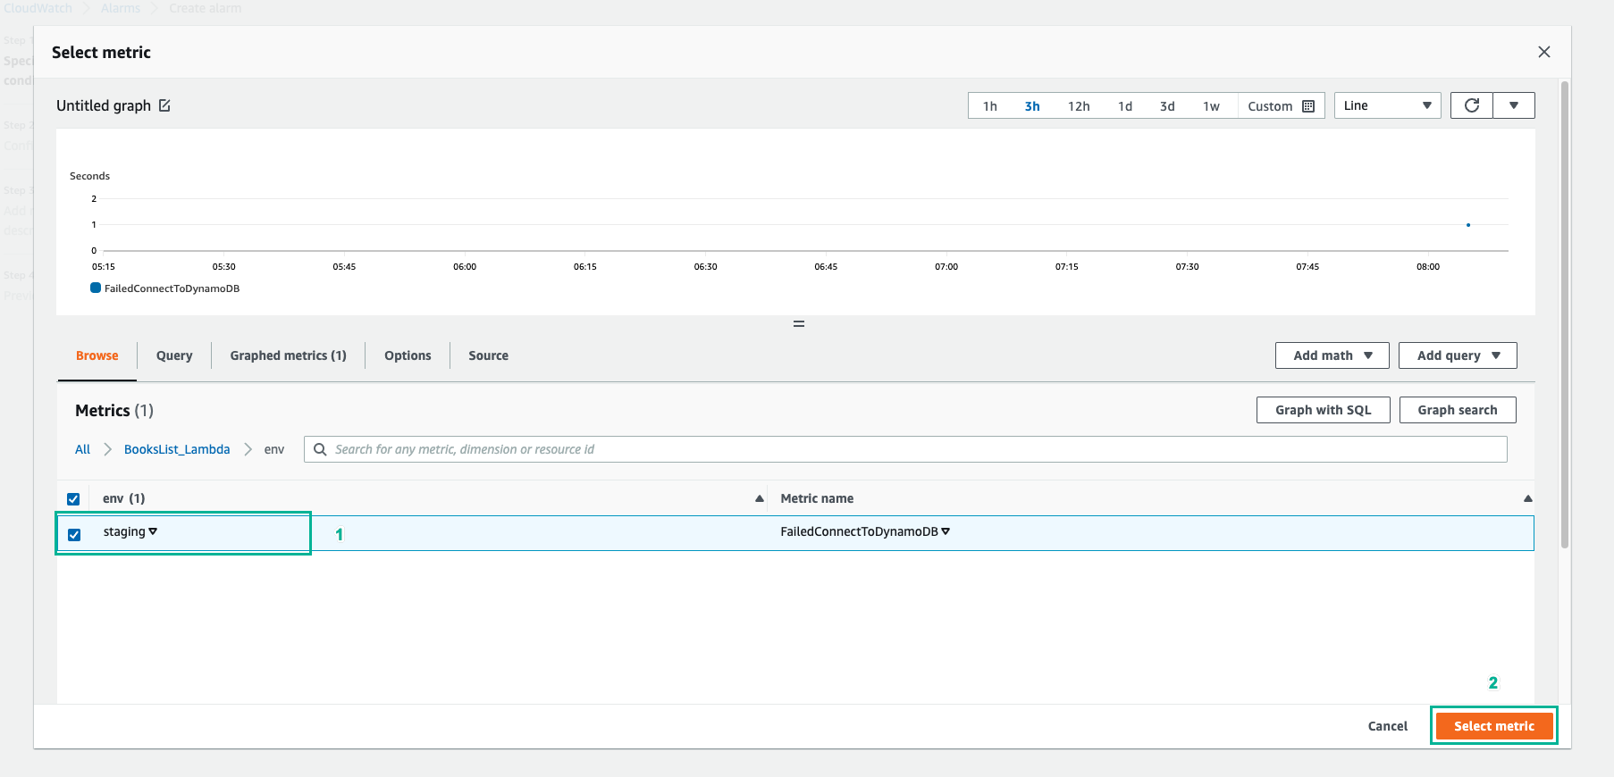Open CloudWatch breadcrumb in background page
The height and width of the screenshot is (777, 1614).
coord(38,8)
